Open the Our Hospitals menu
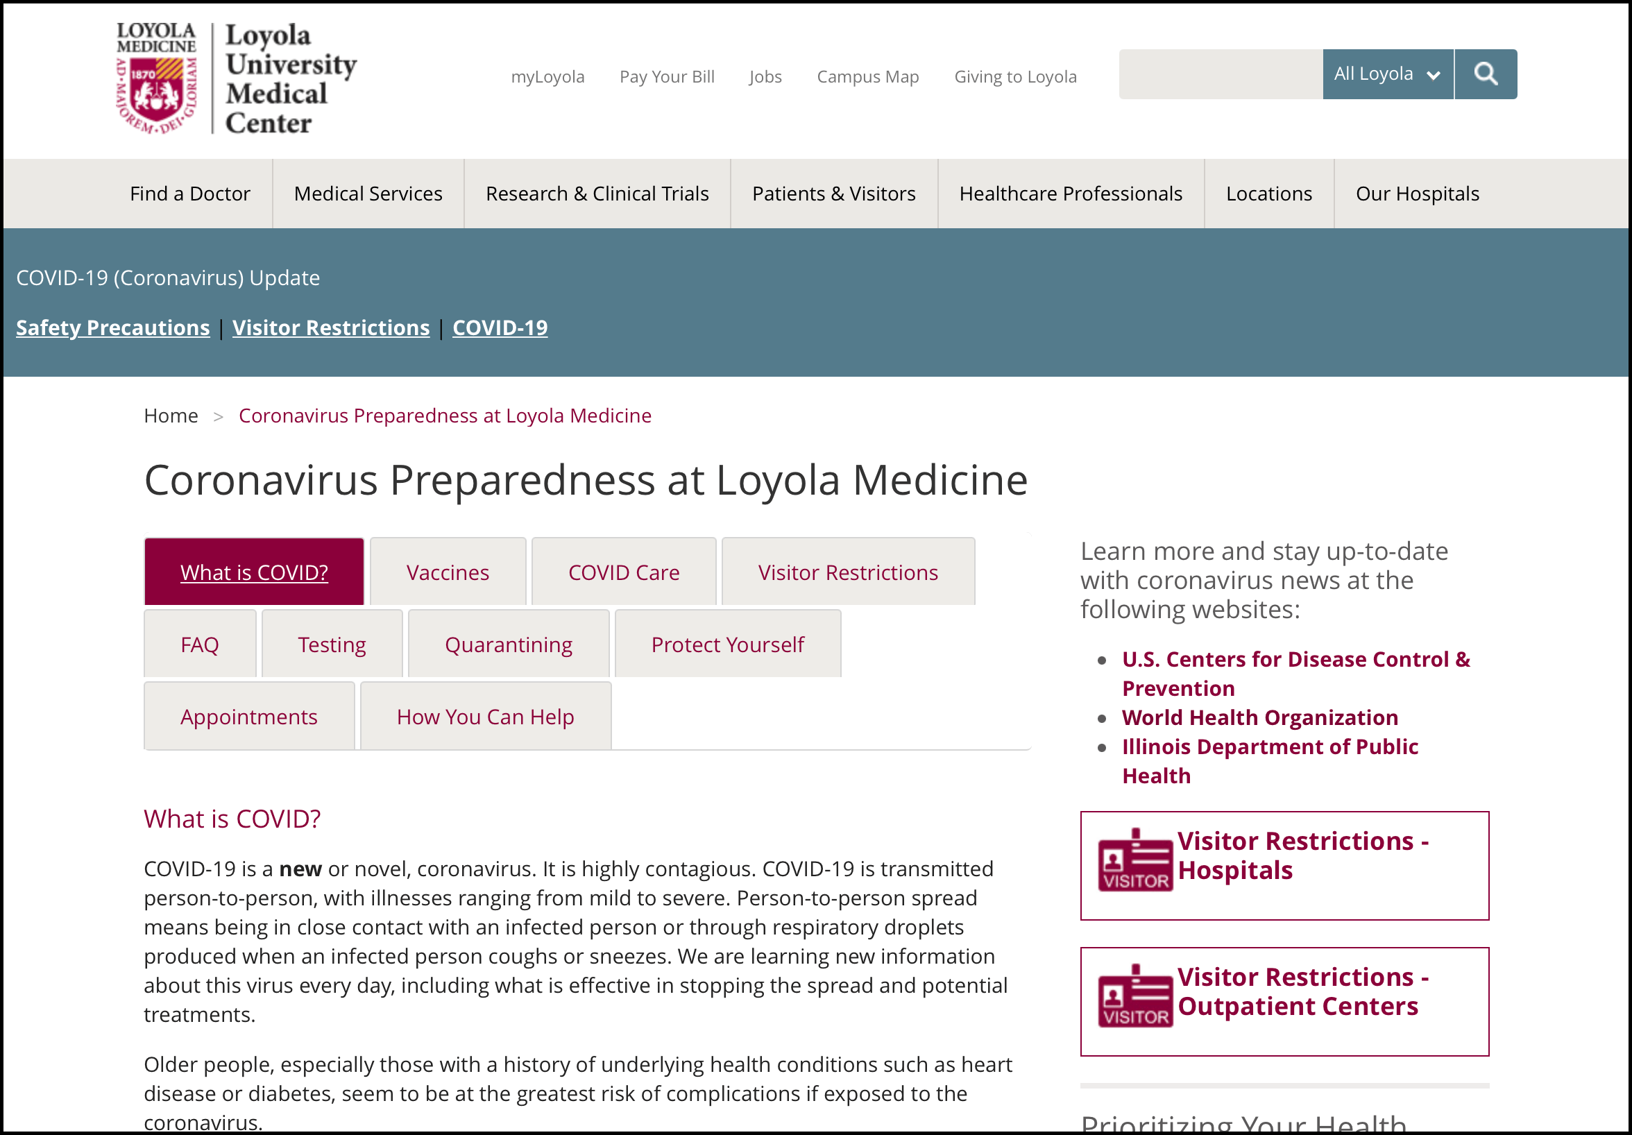 [x=1418, y=194]
